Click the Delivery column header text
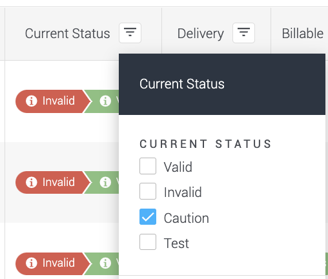Image resolution: width=328 pixels, height=279 pixels. 201,34
